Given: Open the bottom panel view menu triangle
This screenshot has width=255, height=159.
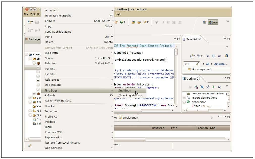Looking at the screenshot, I should (x=219, y=117).
